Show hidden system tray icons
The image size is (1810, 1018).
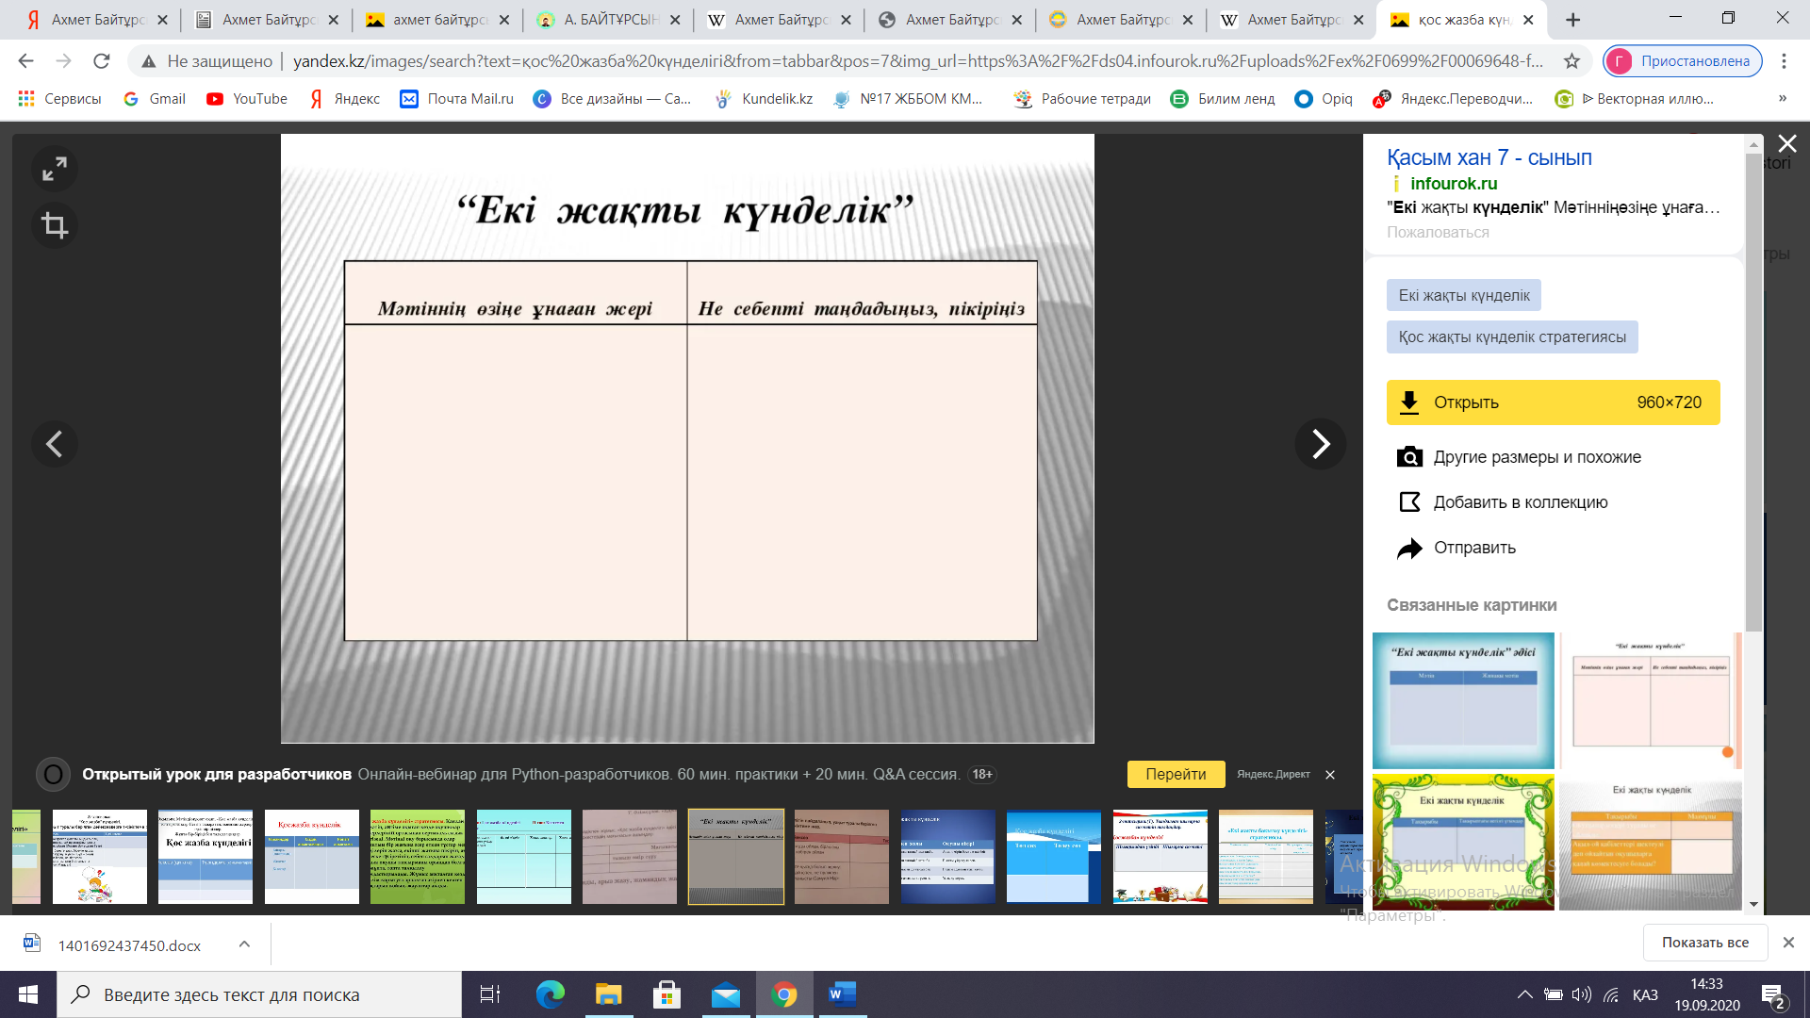(1523, 995)
